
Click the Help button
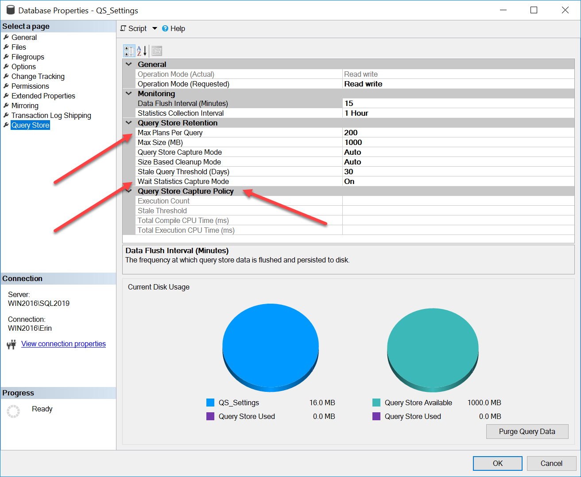[x=174, y=28]
